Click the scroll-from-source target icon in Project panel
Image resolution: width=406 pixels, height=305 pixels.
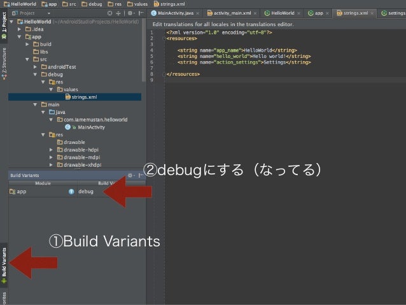point(110,13)
